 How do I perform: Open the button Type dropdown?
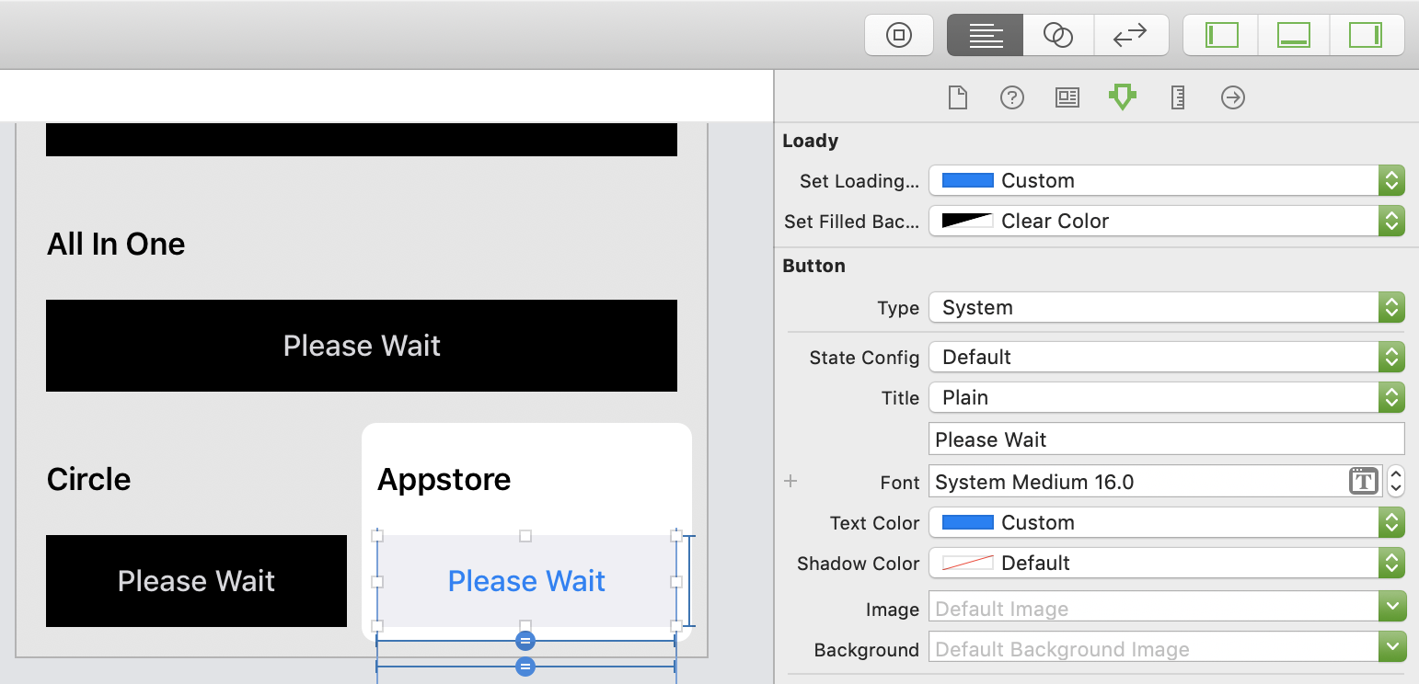tap(1166, 307)
